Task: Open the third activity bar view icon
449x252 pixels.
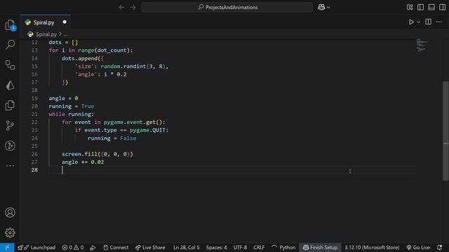Action: (x=10, y=65)
